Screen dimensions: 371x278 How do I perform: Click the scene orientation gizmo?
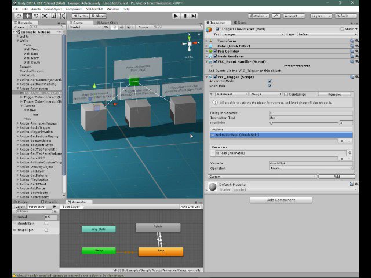tap(190, 43)
